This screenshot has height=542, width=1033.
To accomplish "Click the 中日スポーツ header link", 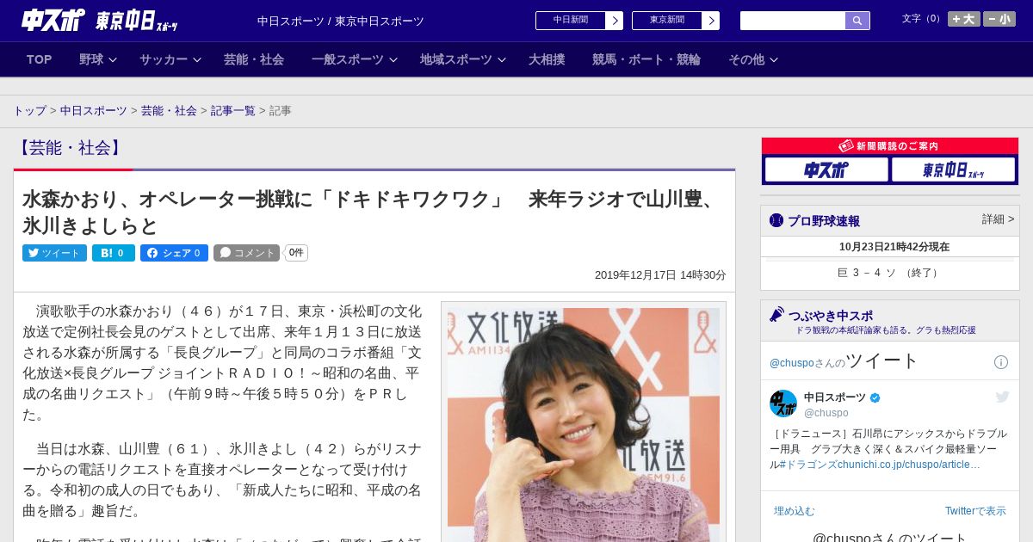I will tap(291, 21).
